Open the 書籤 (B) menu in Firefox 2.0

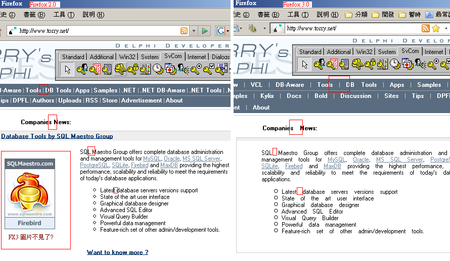[x=34, y=15]
